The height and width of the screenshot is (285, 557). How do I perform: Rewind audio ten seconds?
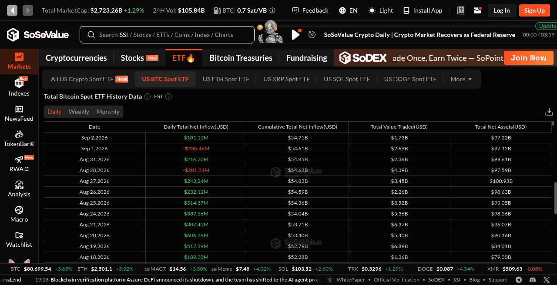(312, 35)
